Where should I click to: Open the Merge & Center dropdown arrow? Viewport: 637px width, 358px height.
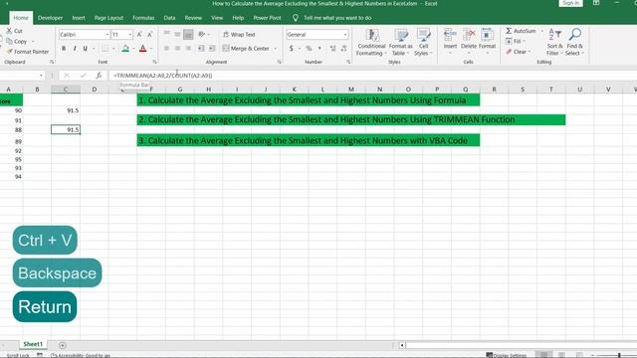276,49
